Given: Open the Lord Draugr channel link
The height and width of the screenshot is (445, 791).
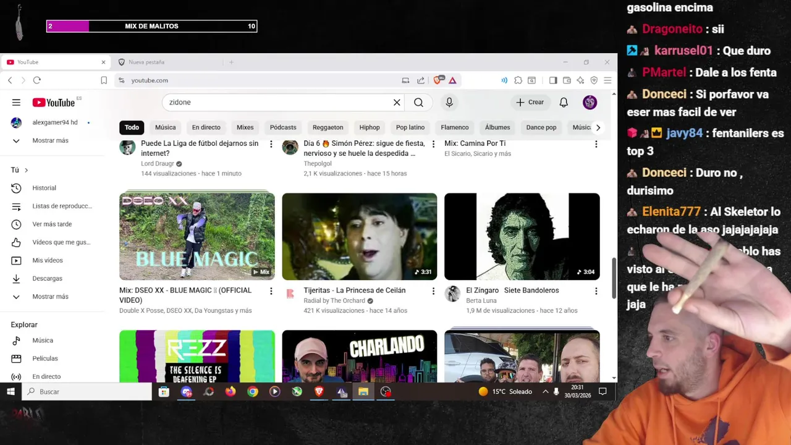Looking at the screenshot, I should [x=158, y=164].
